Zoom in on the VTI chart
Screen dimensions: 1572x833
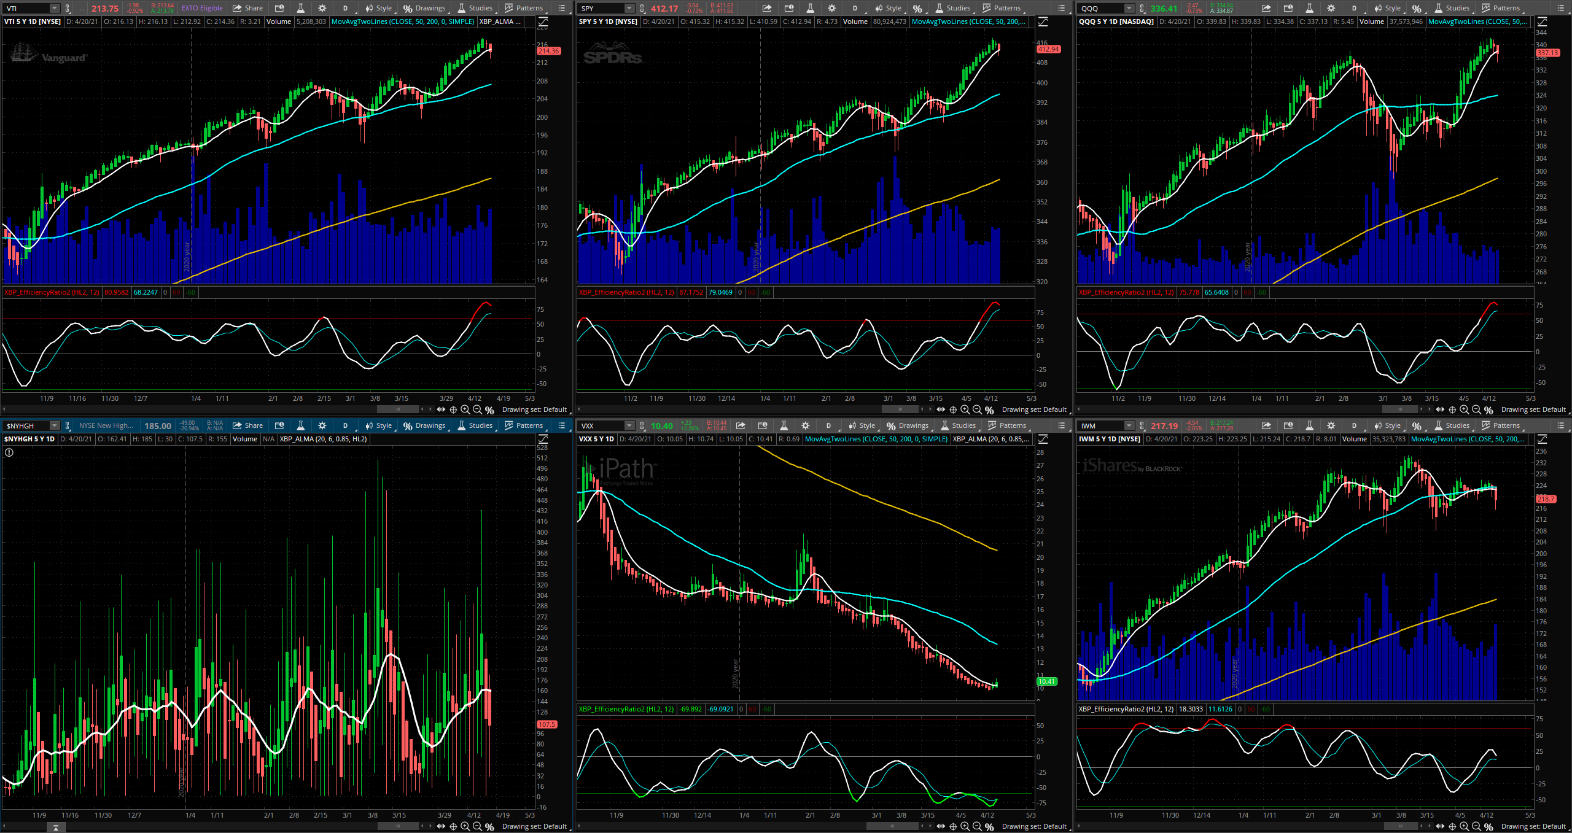coord(465,409)
